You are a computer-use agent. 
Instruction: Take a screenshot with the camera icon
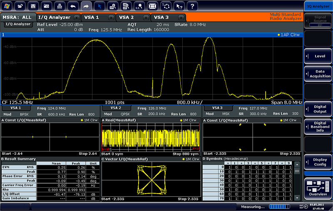tap(47, 6)
